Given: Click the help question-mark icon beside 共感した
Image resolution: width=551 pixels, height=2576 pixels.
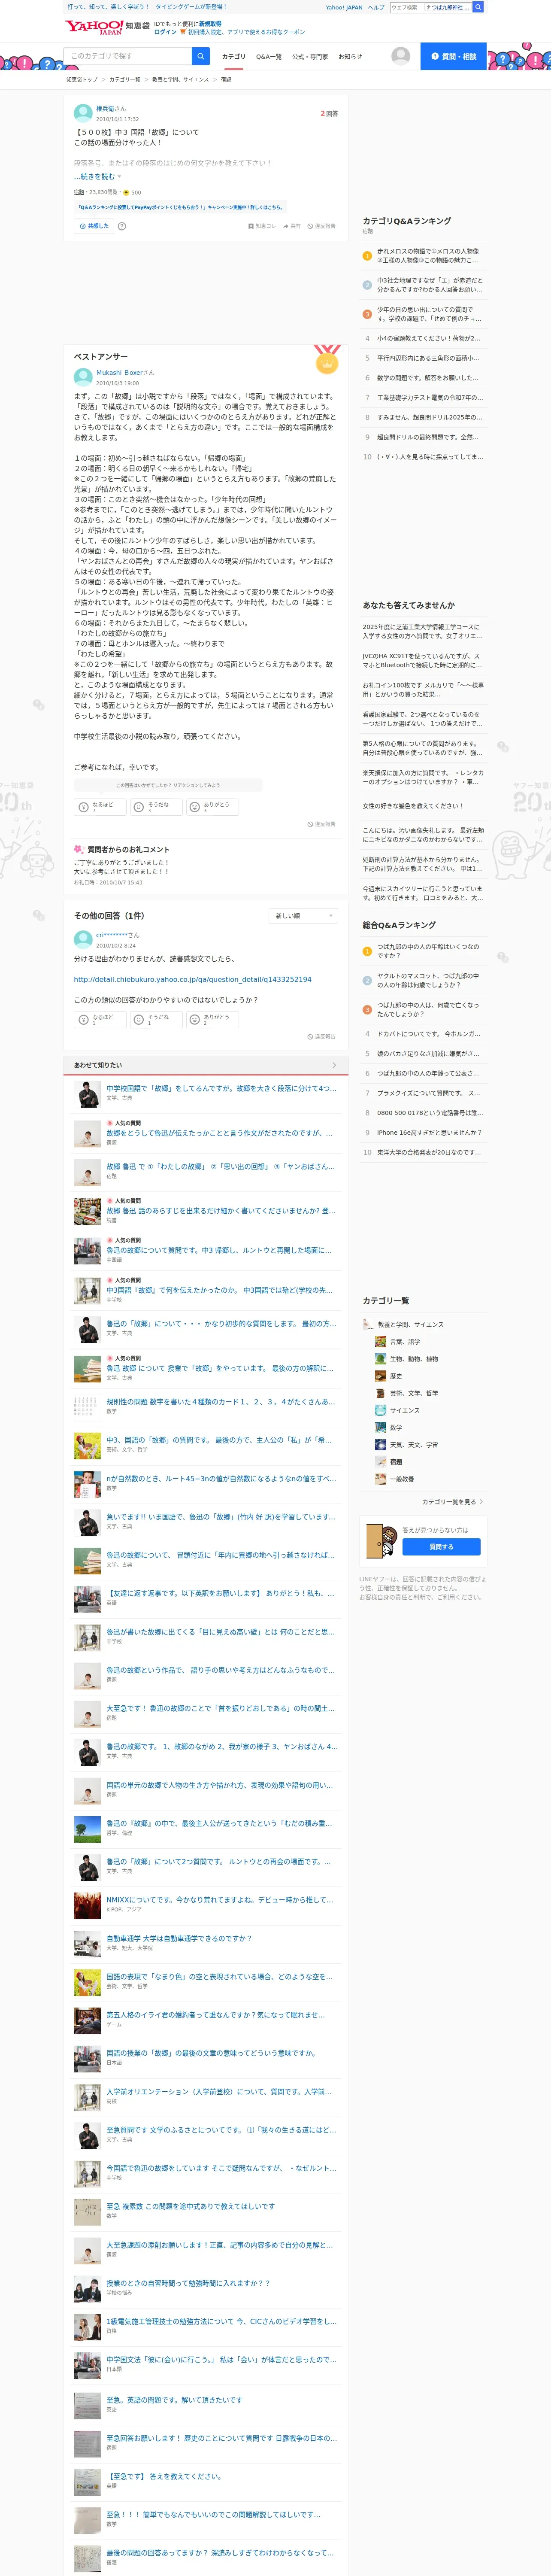Looking at the screenshot, I should 122,226.
